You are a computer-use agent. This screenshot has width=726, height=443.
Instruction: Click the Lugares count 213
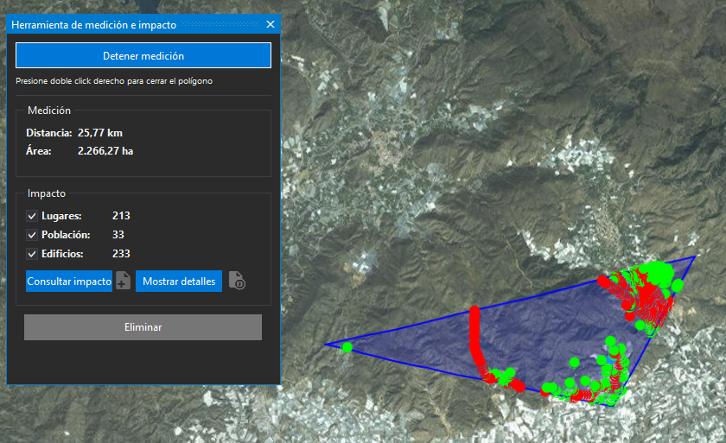coord(121,216)
